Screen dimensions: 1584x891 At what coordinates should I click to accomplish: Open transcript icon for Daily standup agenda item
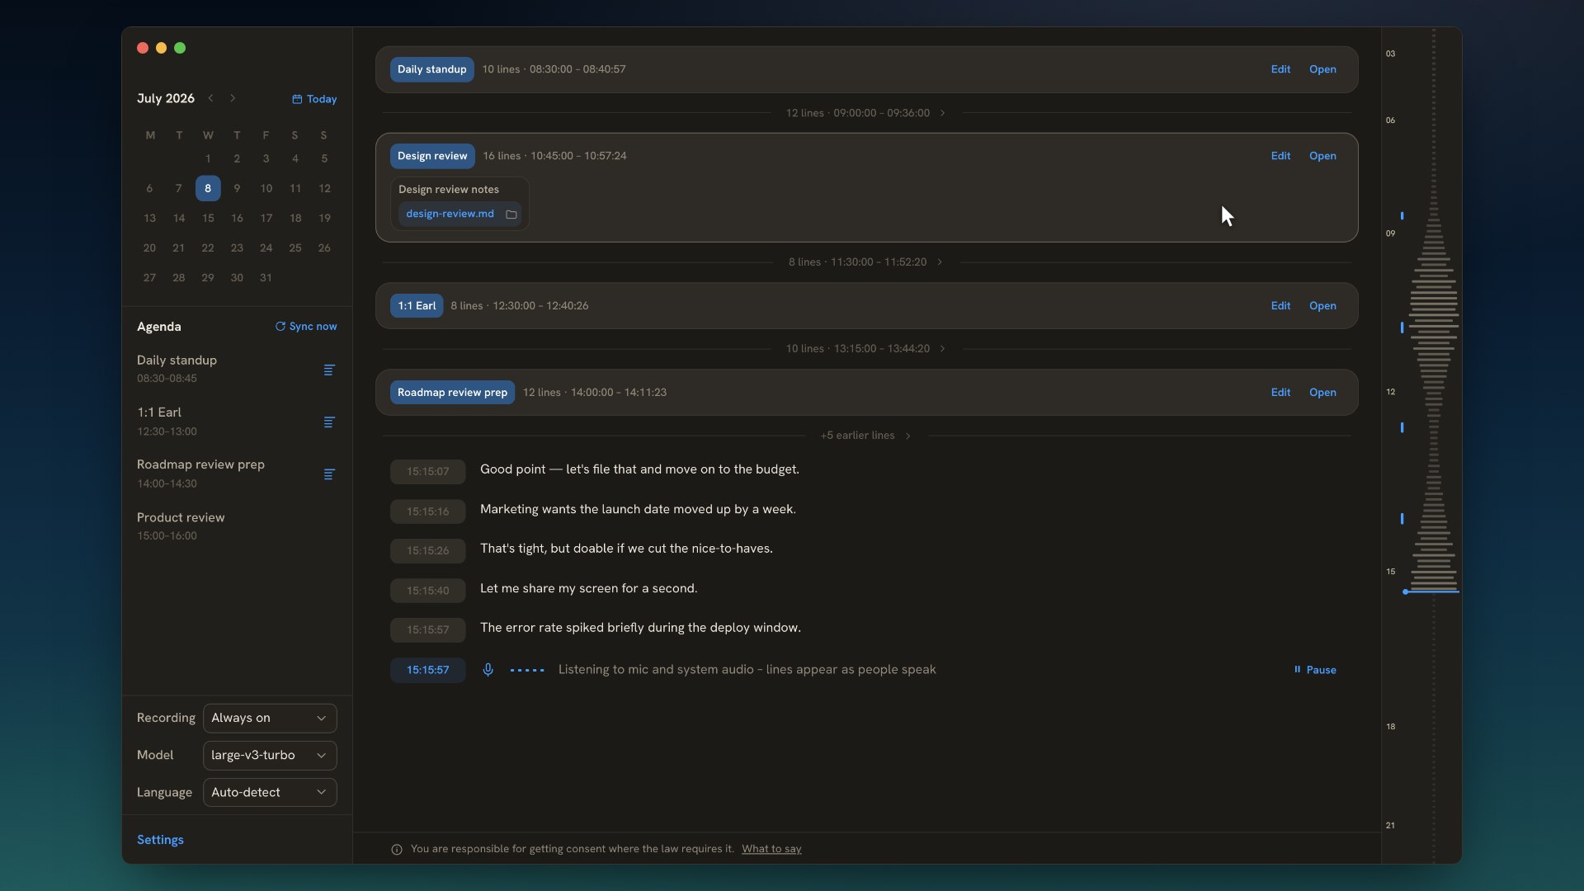[x=329, y=370]
